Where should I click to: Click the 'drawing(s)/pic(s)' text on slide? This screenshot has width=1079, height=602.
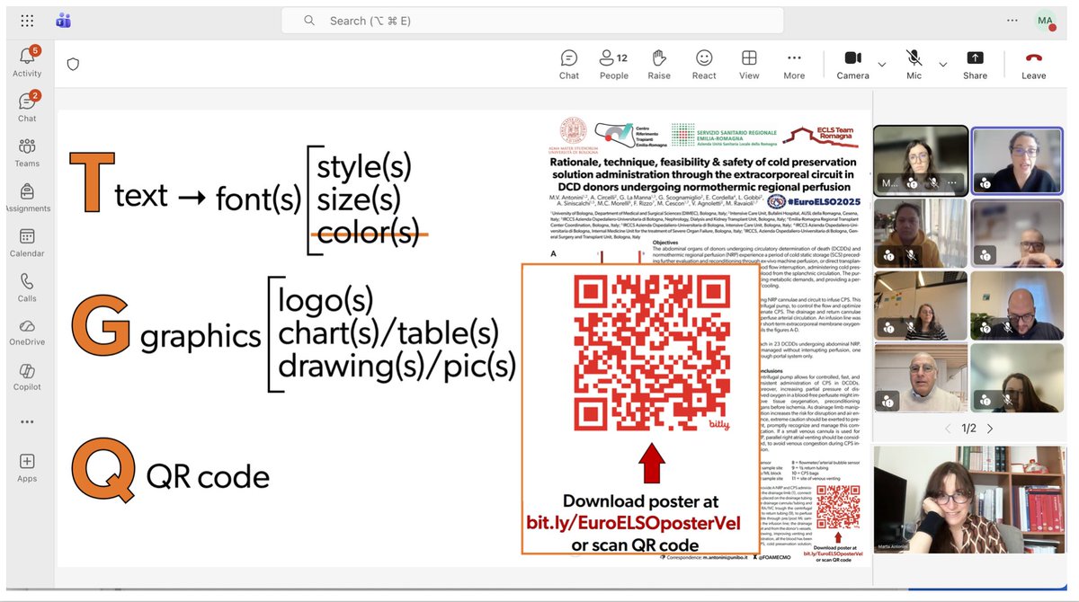(397, 367)
